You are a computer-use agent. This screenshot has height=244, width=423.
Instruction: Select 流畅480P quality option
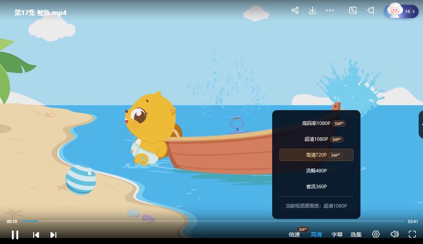(x=316, y=171)
